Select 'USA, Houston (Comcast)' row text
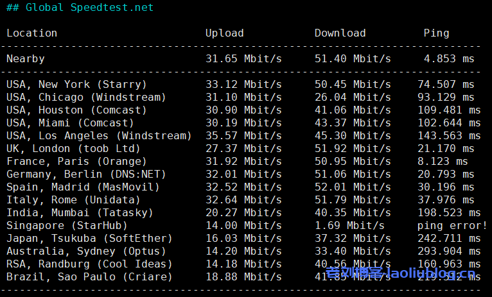 [x=76, y=110]
